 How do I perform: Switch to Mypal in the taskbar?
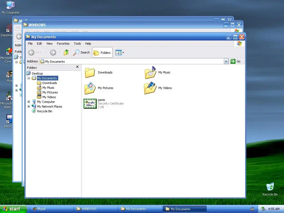pyautogui.click(x=51, y=209)
